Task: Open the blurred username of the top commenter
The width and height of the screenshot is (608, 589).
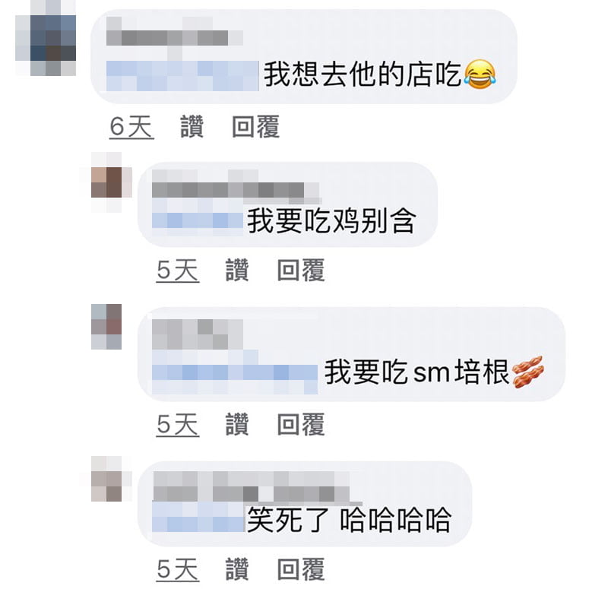Action: click(175, 32)
